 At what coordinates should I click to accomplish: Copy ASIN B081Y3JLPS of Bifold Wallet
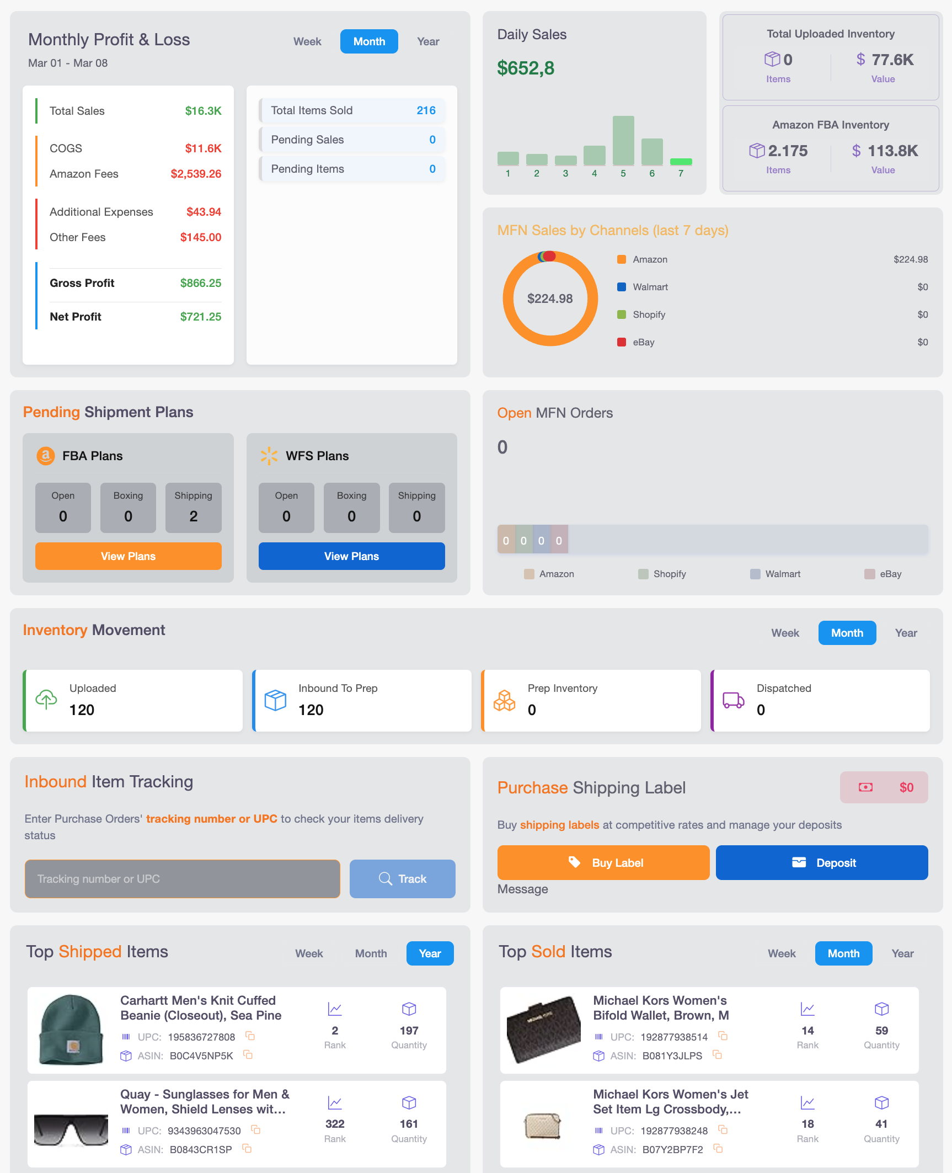718,1054
